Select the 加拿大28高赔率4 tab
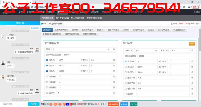 click(90, 34)
